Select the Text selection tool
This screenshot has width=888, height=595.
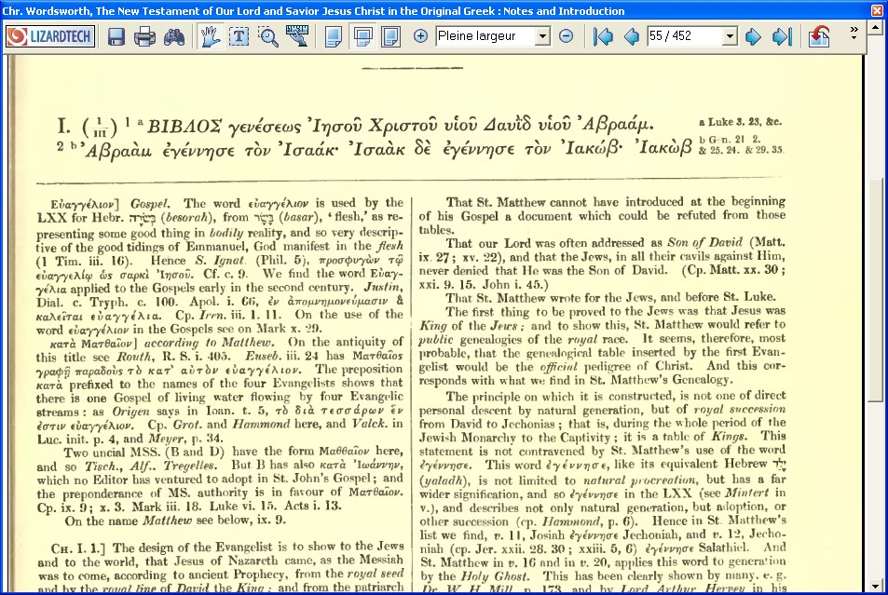(239, 37)
